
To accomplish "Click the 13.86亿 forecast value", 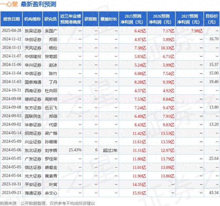I will click(x=167, y=176).
